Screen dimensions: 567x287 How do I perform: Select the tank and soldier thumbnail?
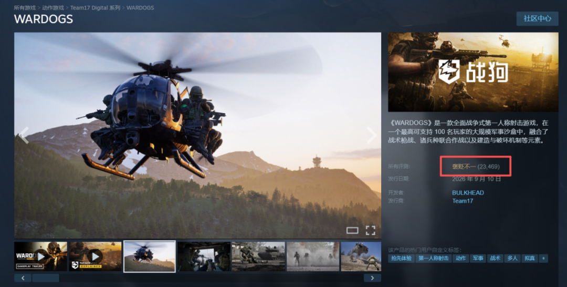[x=258, y=256]
